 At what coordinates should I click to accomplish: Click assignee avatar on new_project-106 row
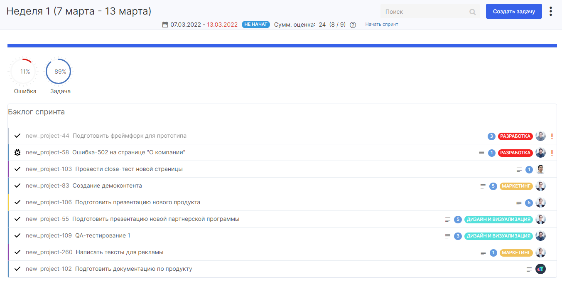(540, 203)
